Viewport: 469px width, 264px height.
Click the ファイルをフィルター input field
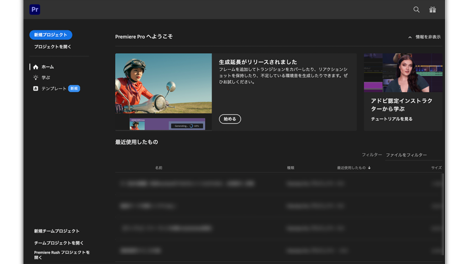(412, 155)
